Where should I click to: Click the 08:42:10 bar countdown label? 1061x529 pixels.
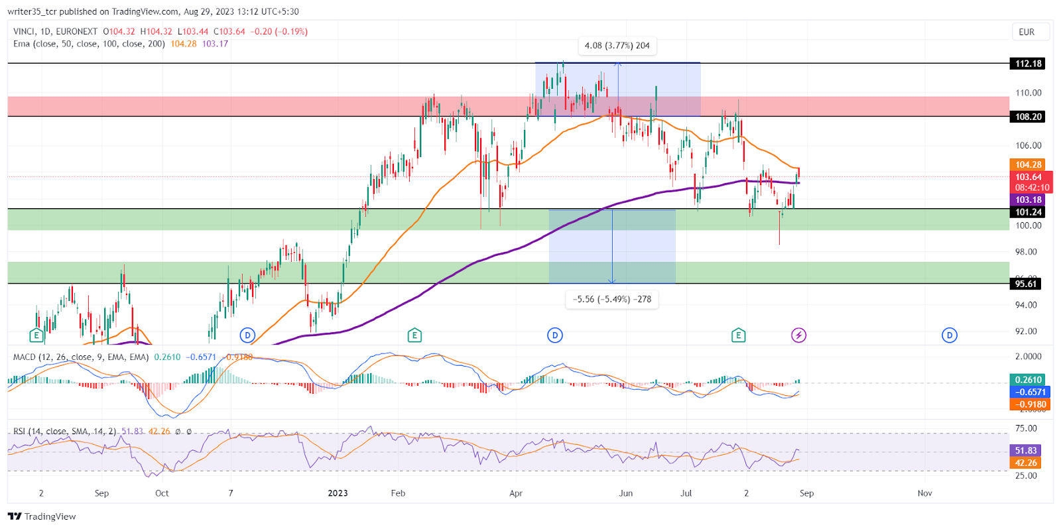point(1032,188)
